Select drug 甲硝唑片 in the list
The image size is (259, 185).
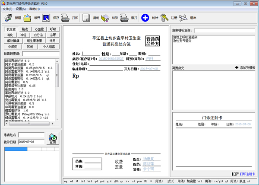point(23,96)
